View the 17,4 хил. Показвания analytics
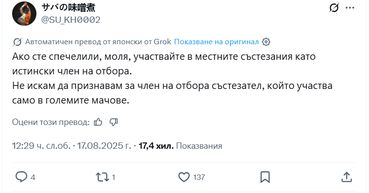 [180, 146]
